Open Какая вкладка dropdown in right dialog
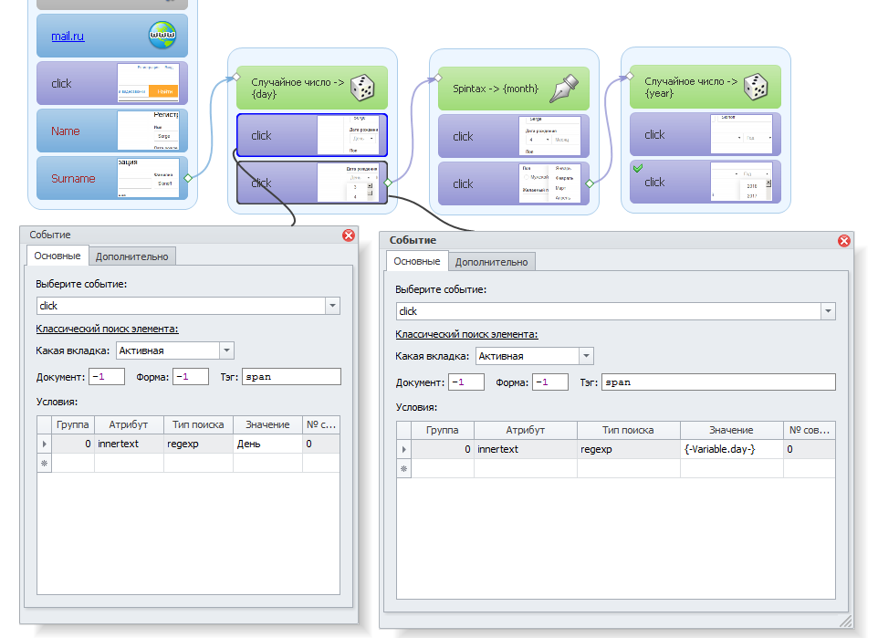This screenshot has height=638, width=878. pos(586,356)
